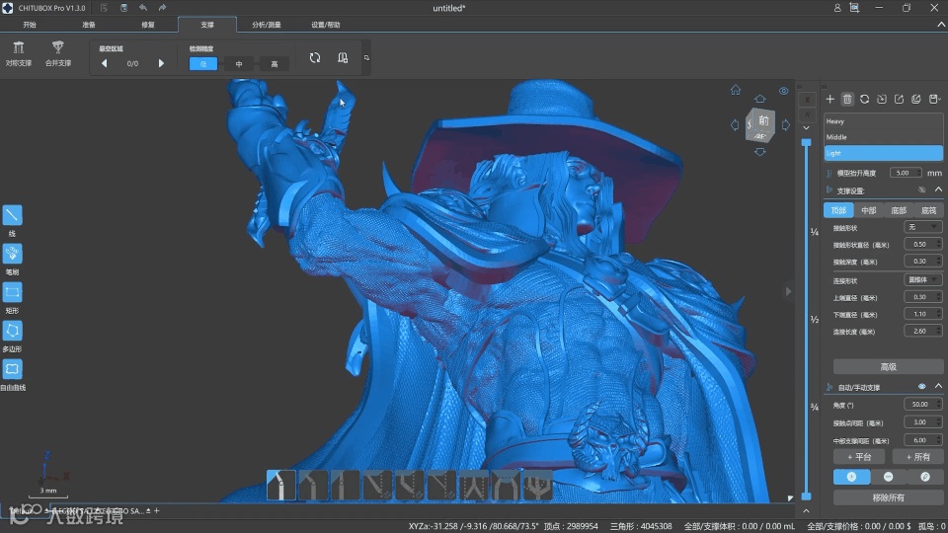Select the 线 line selection tool
The width and height of the screenshot is (948, 533).
pos(12,215)
